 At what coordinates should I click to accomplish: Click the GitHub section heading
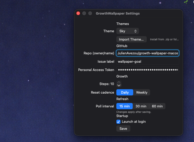tap(122, 46)
